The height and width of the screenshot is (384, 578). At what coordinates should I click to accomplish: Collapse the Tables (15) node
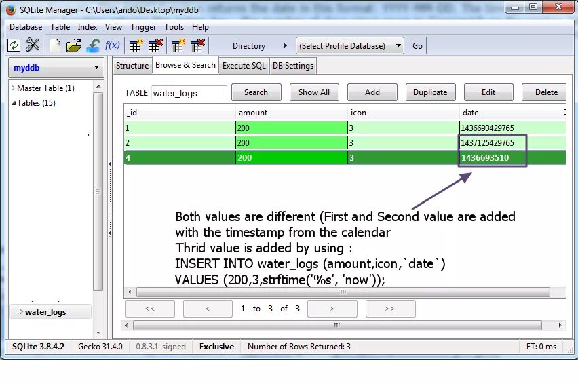14,103
